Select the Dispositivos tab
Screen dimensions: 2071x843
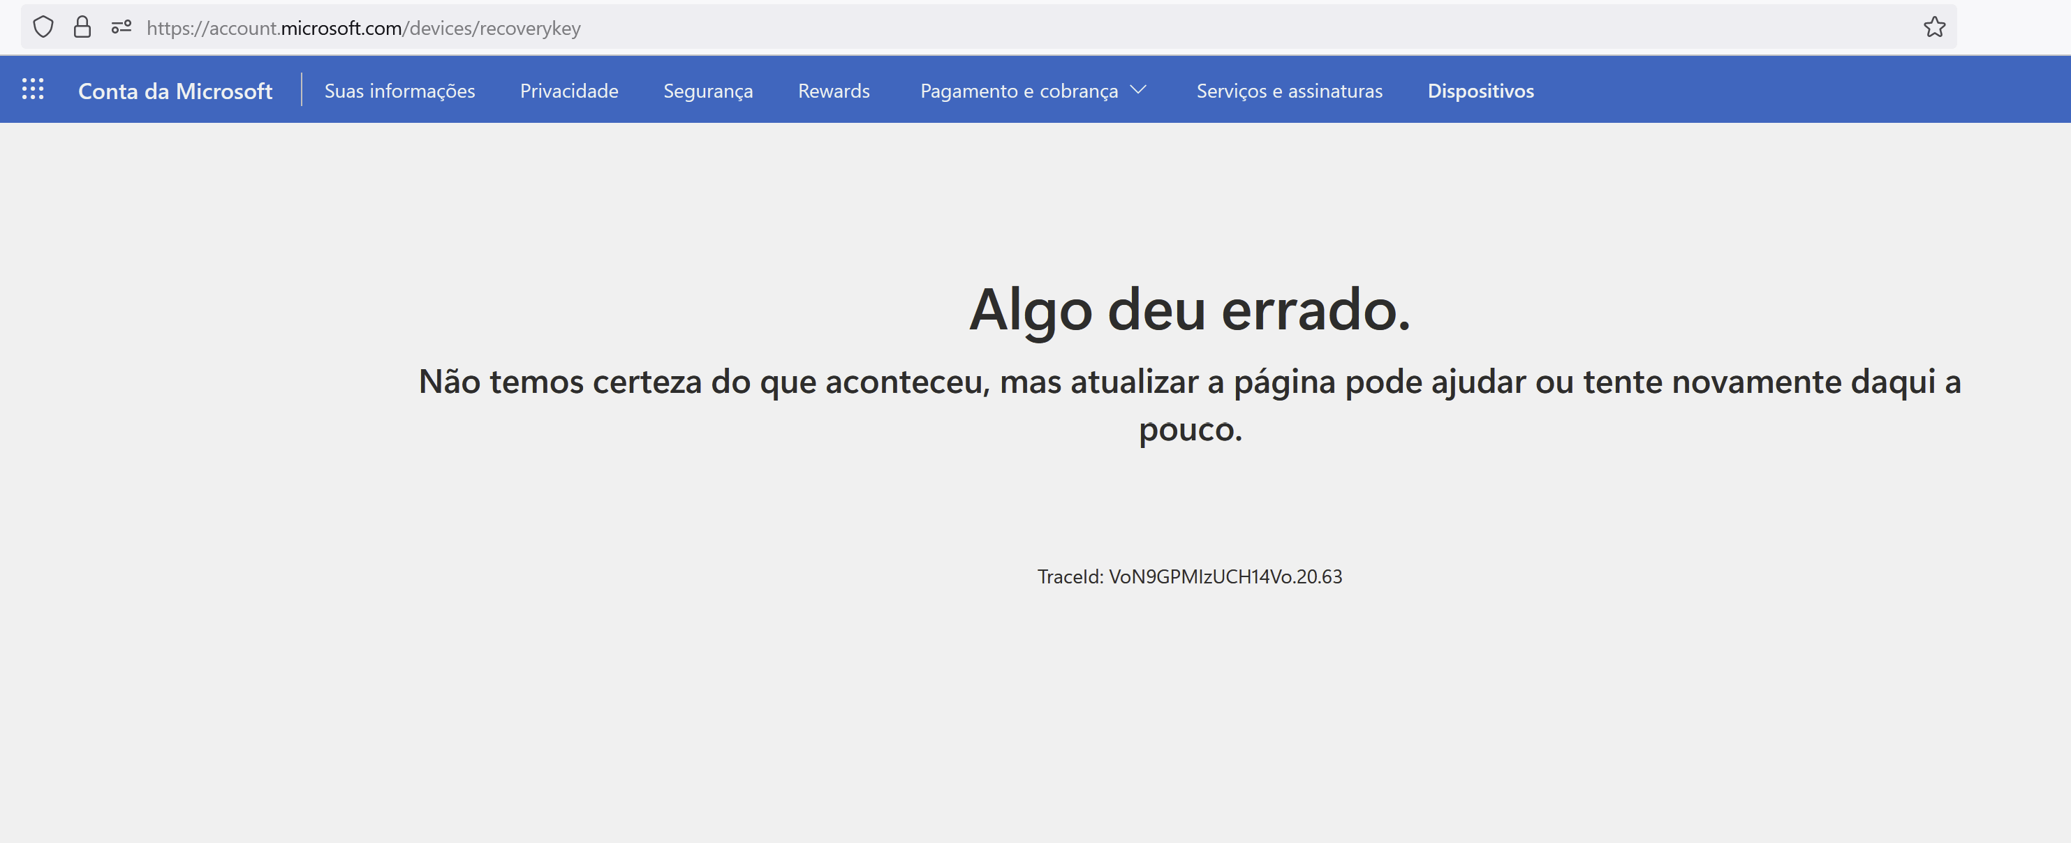pyautogui.click(x=1480, y=91)
